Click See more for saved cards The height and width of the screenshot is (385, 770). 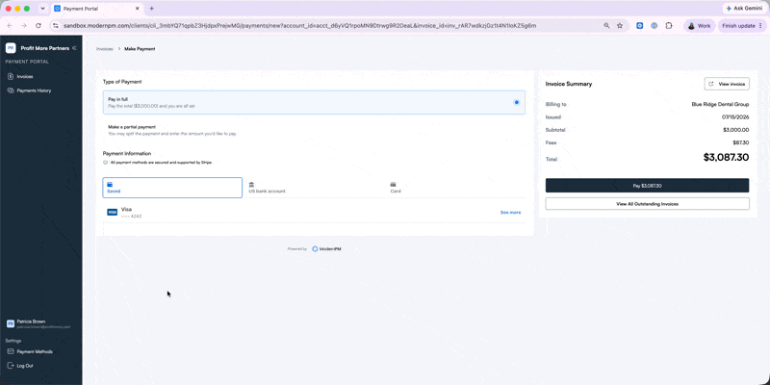click(x=510, y=213)
